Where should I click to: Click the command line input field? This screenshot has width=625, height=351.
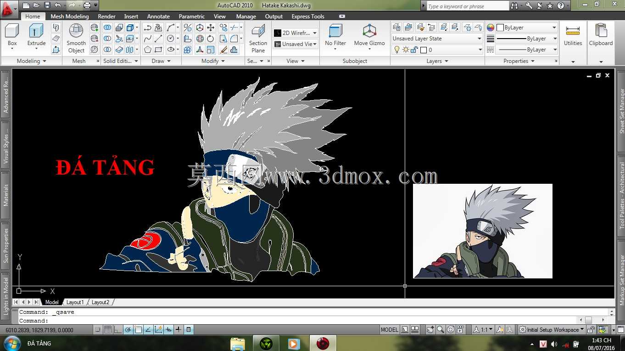297,321
